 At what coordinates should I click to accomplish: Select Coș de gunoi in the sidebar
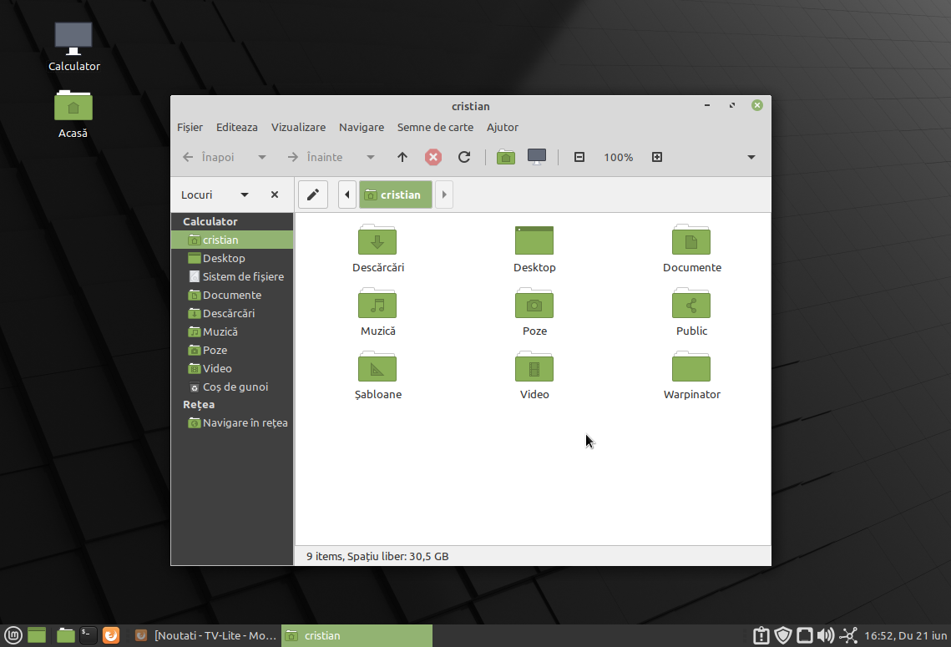pos(235,387)
